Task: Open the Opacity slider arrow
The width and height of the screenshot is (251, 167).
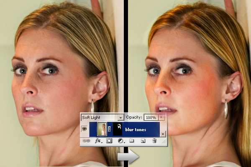Action: click(x=161, y=117)
